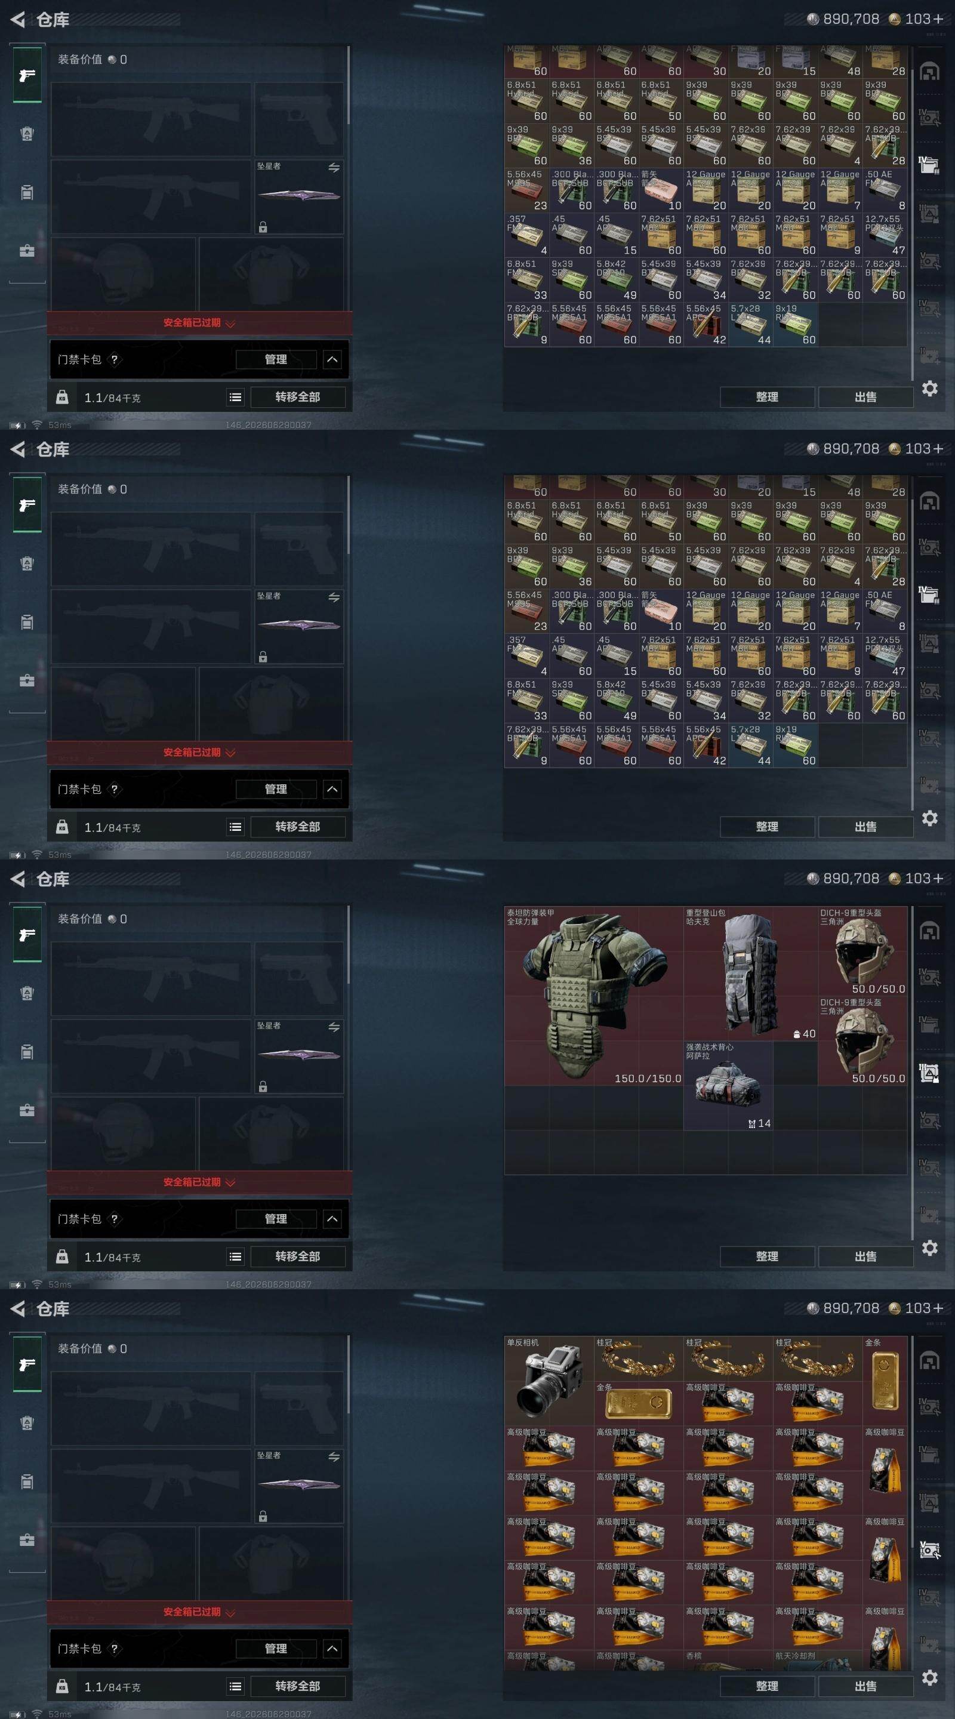
Task: In the coffee-bean screenshot, toggle the 坠星者 swap icon
Action: [x=334, y=1457]
